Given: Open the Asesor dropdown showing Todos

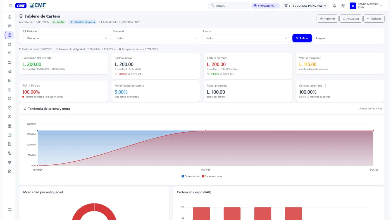Looking at the screenshot, I should pos(247,38).
